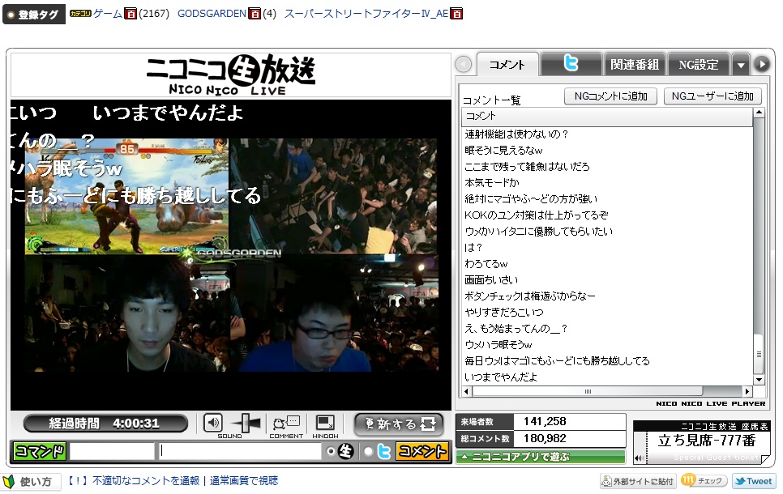Click 不適切なコメントを通報 link
This screenshot has width=783, height=494.
[x=146, y=480]
